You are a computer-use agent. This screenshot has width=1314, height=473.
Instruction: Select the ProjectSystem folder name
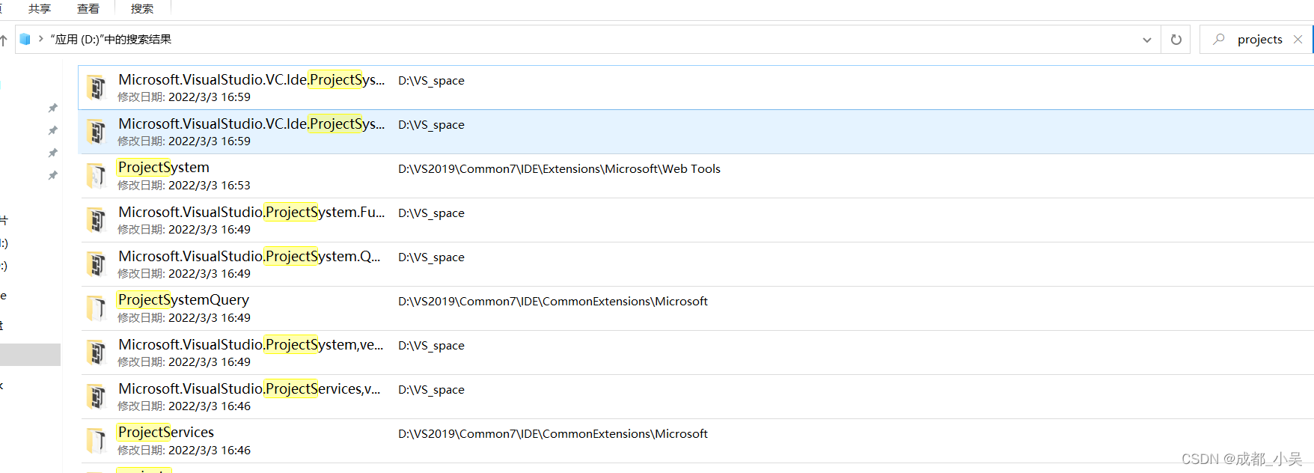[x=164, y=168]
